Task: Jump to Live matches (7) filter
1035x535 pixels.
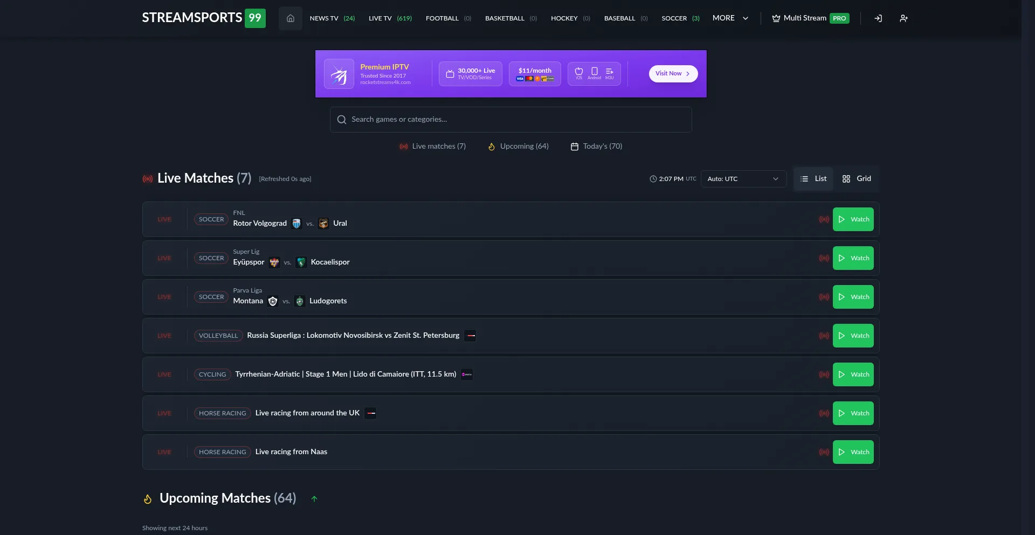Action: point(433,147)
